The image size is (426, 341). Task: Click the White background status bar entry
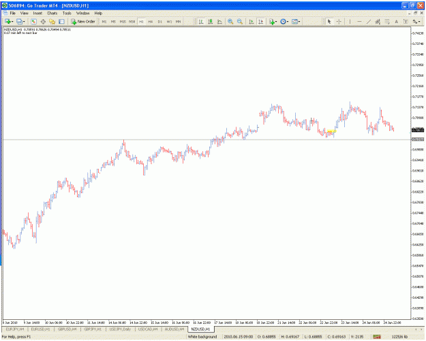coord(202,337)
